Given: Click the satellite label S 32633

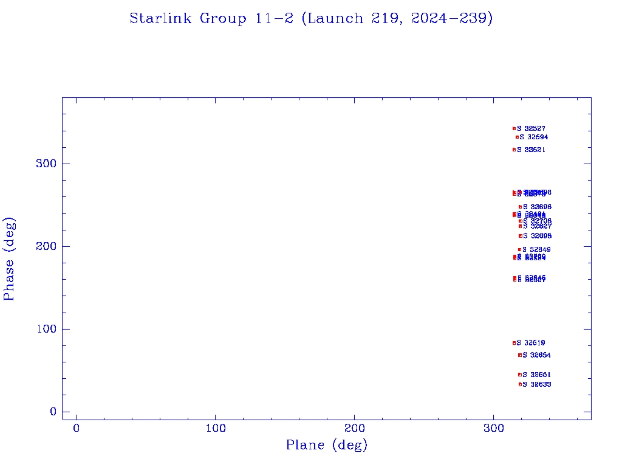Looking at the screenshot, I should [537, 384].
